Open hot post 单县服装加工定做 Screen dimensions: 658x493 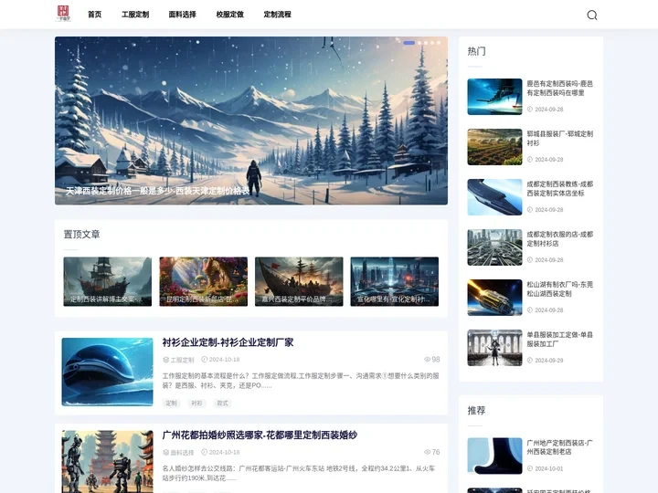[x=560, y=339]
